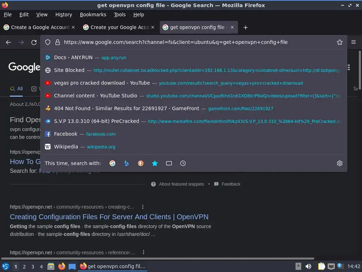The width and height of the screenshot is (362, 272).
Task: Open search settings gear icon
Action: (x=340, y=163)
